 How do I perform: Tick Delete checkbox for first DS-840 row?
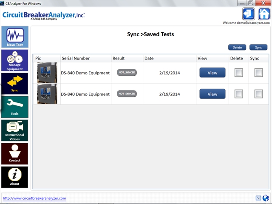[x=239, y=73]
